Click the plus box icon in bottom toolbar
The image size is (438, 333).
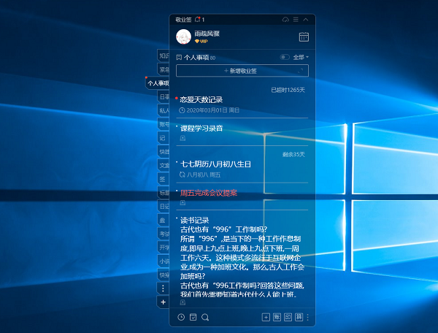[x=266, y=317]
